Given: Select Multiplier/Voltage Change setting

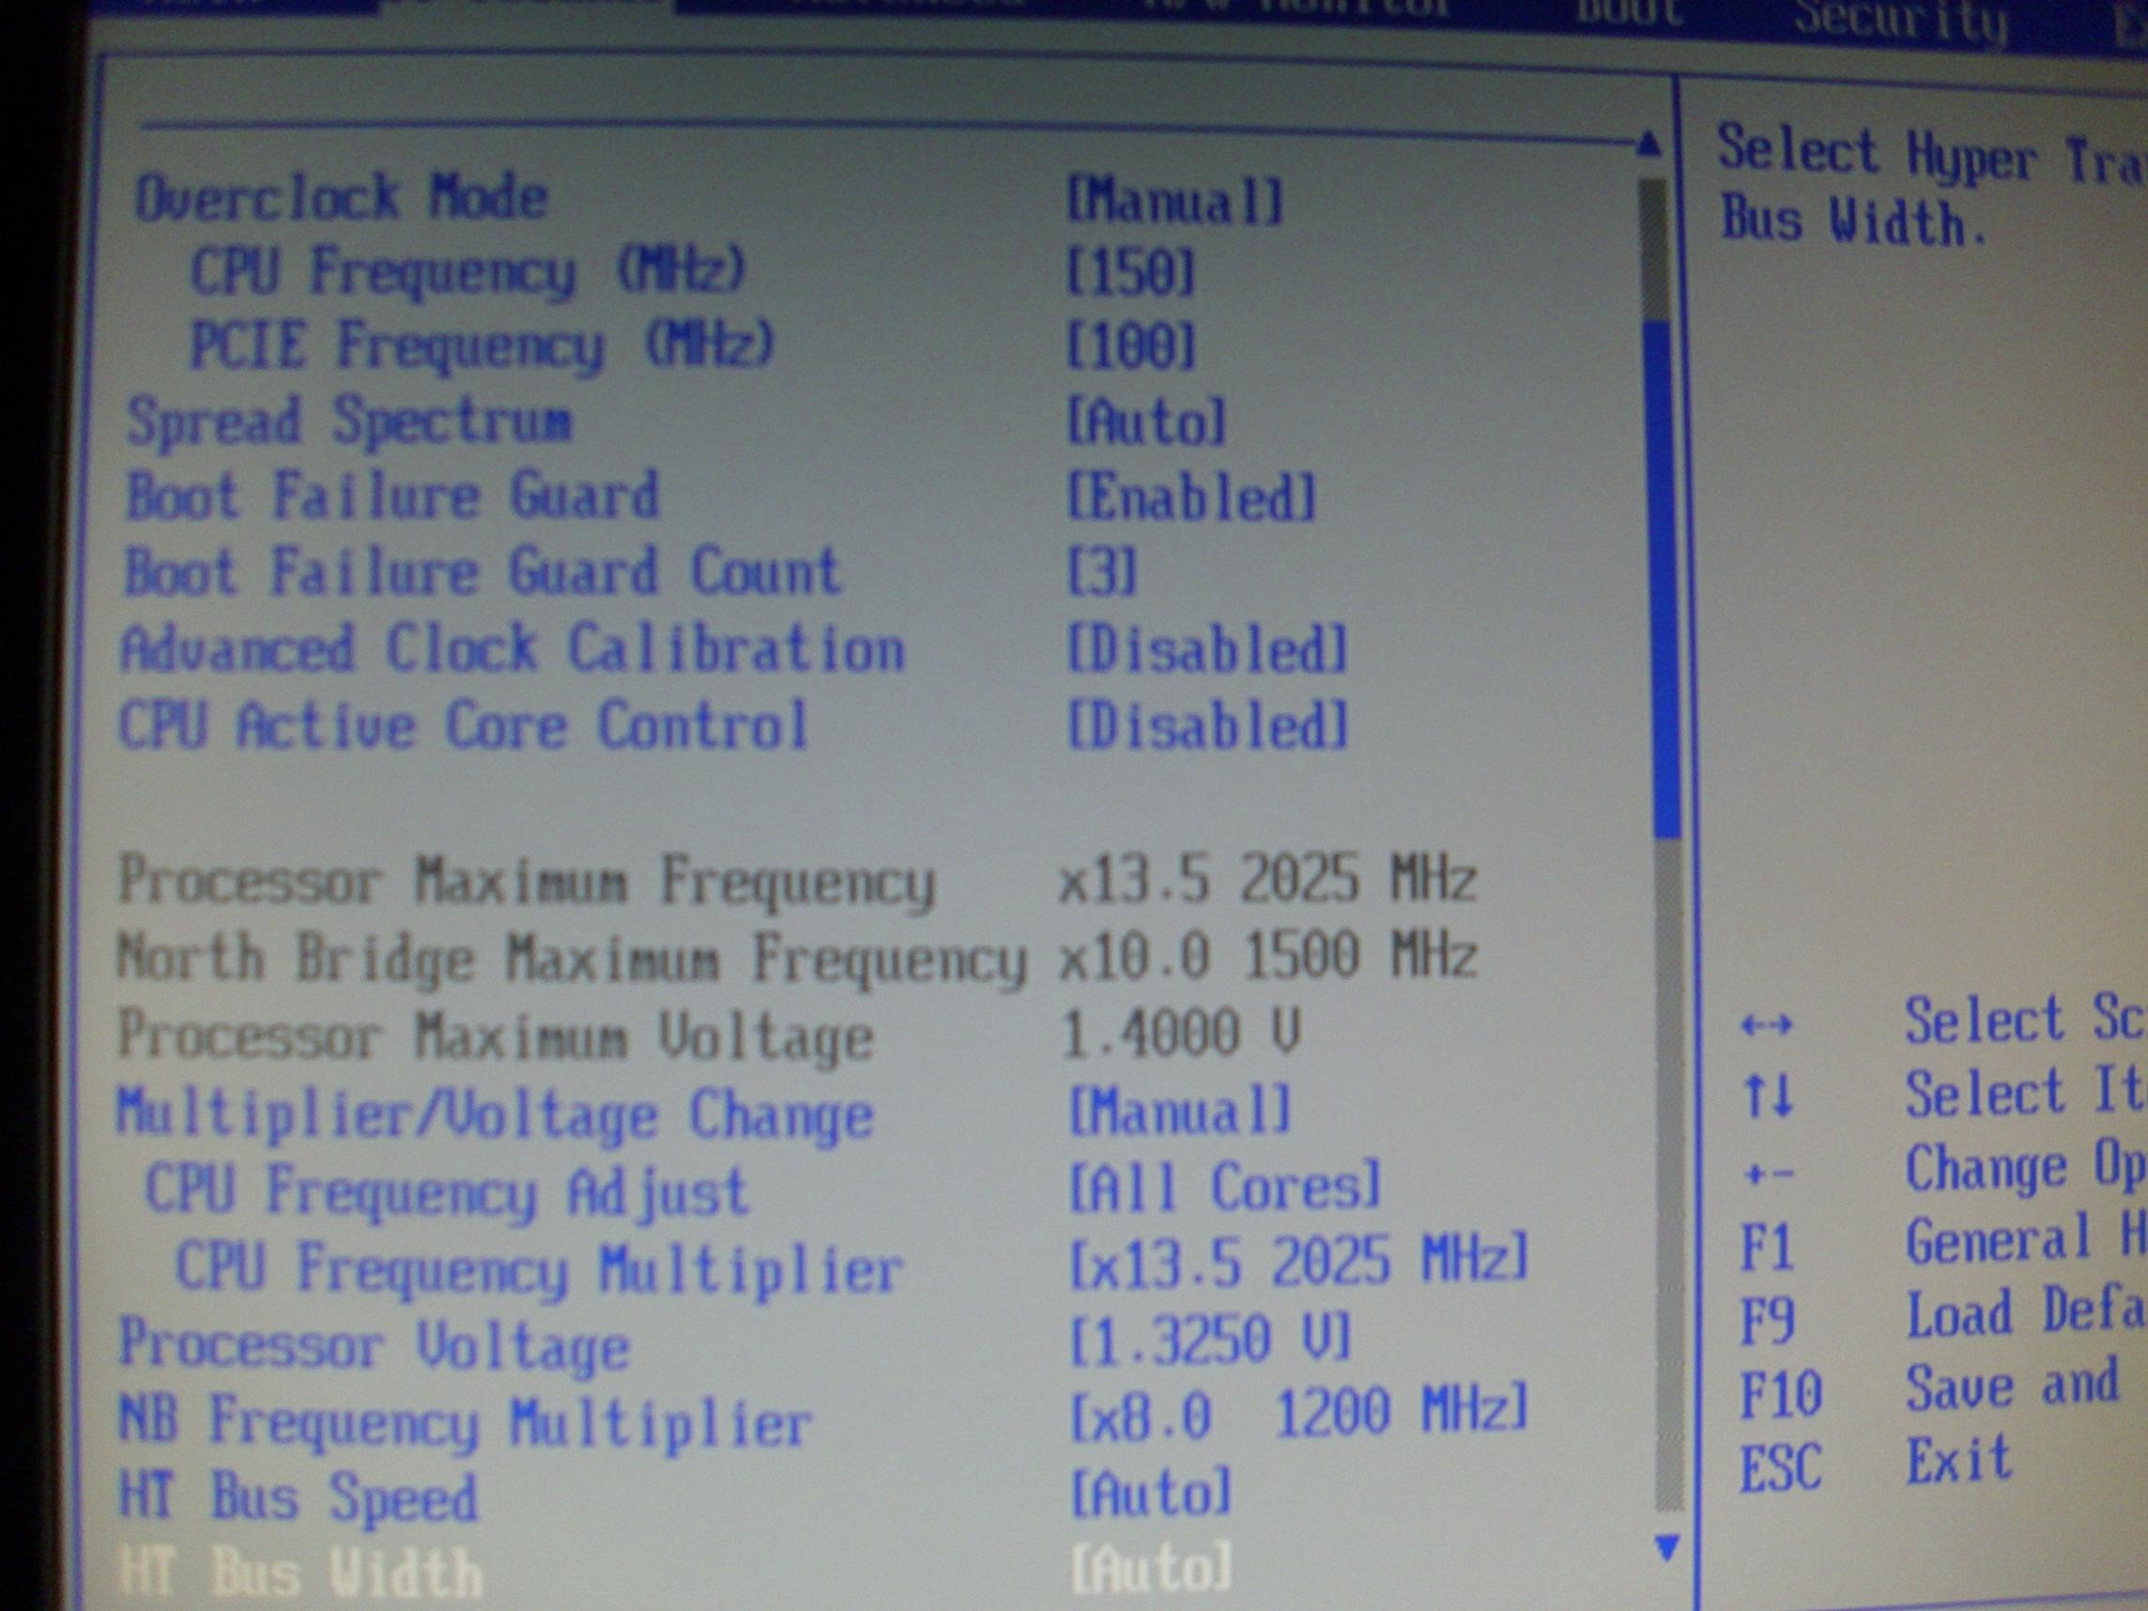Looking at the screenshot, I should pos(496,1113).
